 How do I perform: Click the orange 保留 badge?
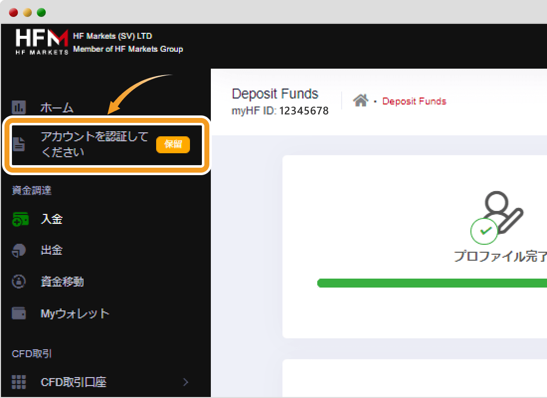(x=173, y=145)
